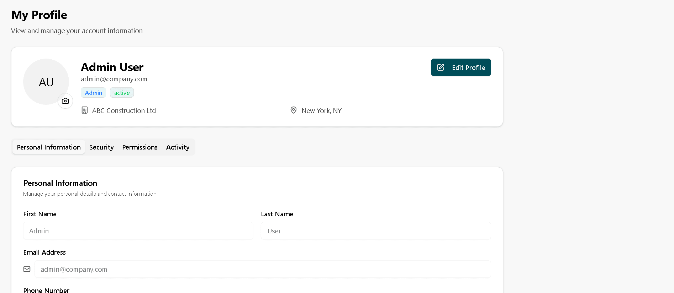Click the Phone Number label
This screenshot has height=293, width=674.
[x=46, y=290]
